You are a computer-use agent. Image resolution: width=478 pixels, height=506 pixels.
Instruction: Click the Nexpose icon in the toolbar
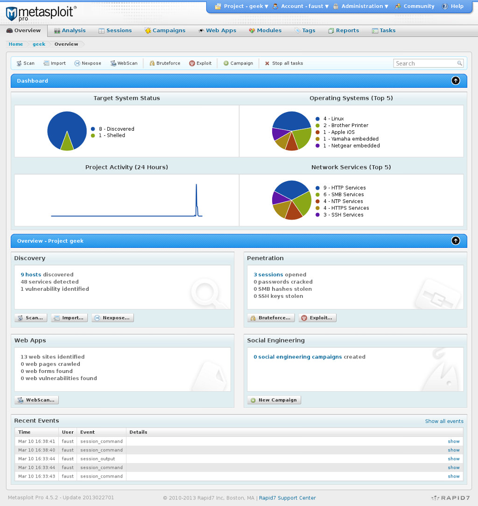pos(77,63)
